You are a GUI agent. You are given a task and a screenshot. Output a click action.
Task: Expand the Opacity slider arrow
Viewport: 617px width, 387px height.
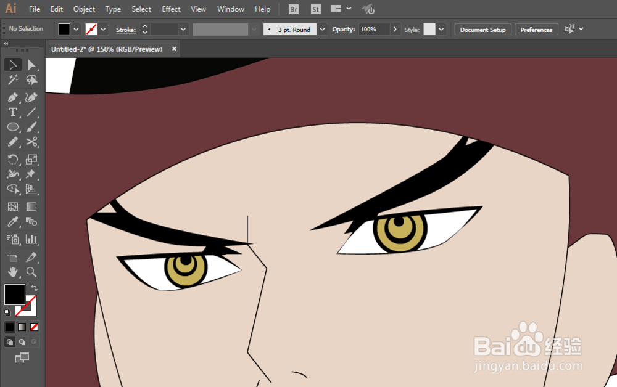(395, 30)
